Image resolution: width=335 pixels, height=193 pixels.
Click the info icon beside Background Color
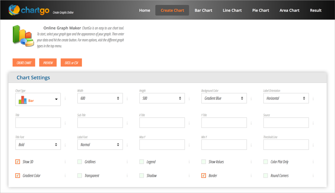tap(251, 98)
